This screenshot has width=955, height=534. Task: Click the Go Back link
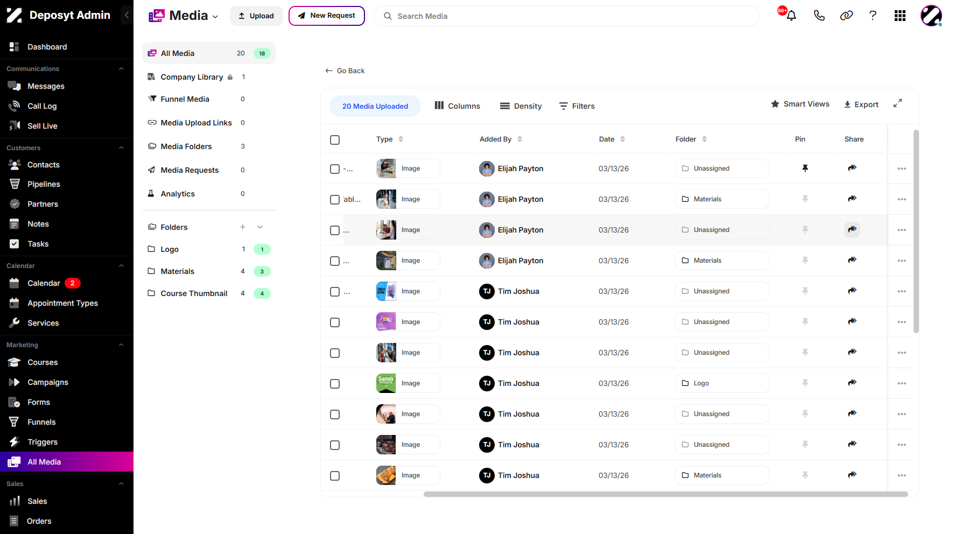(x=345, y=71)
